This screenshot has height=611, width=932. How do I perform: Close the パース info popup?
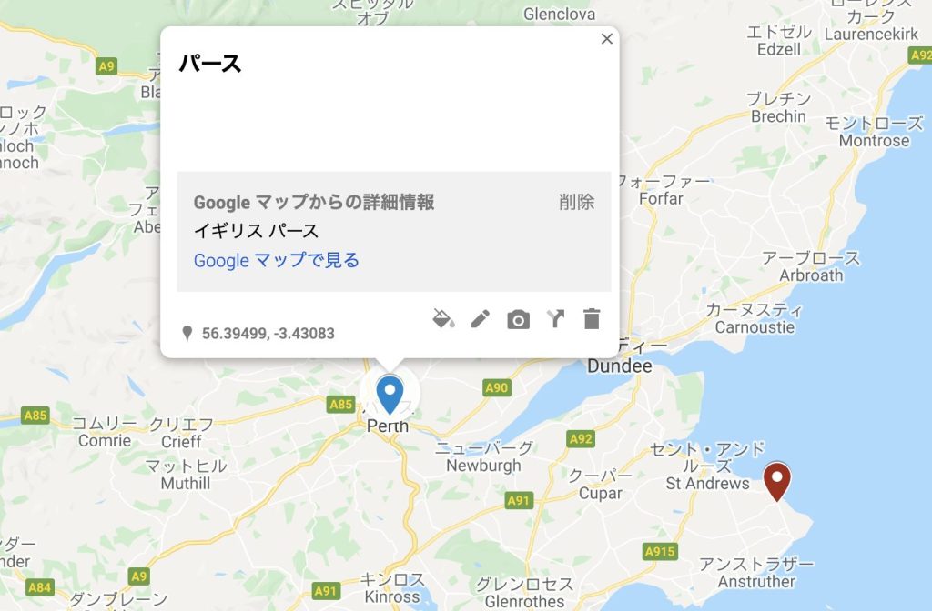607,38
